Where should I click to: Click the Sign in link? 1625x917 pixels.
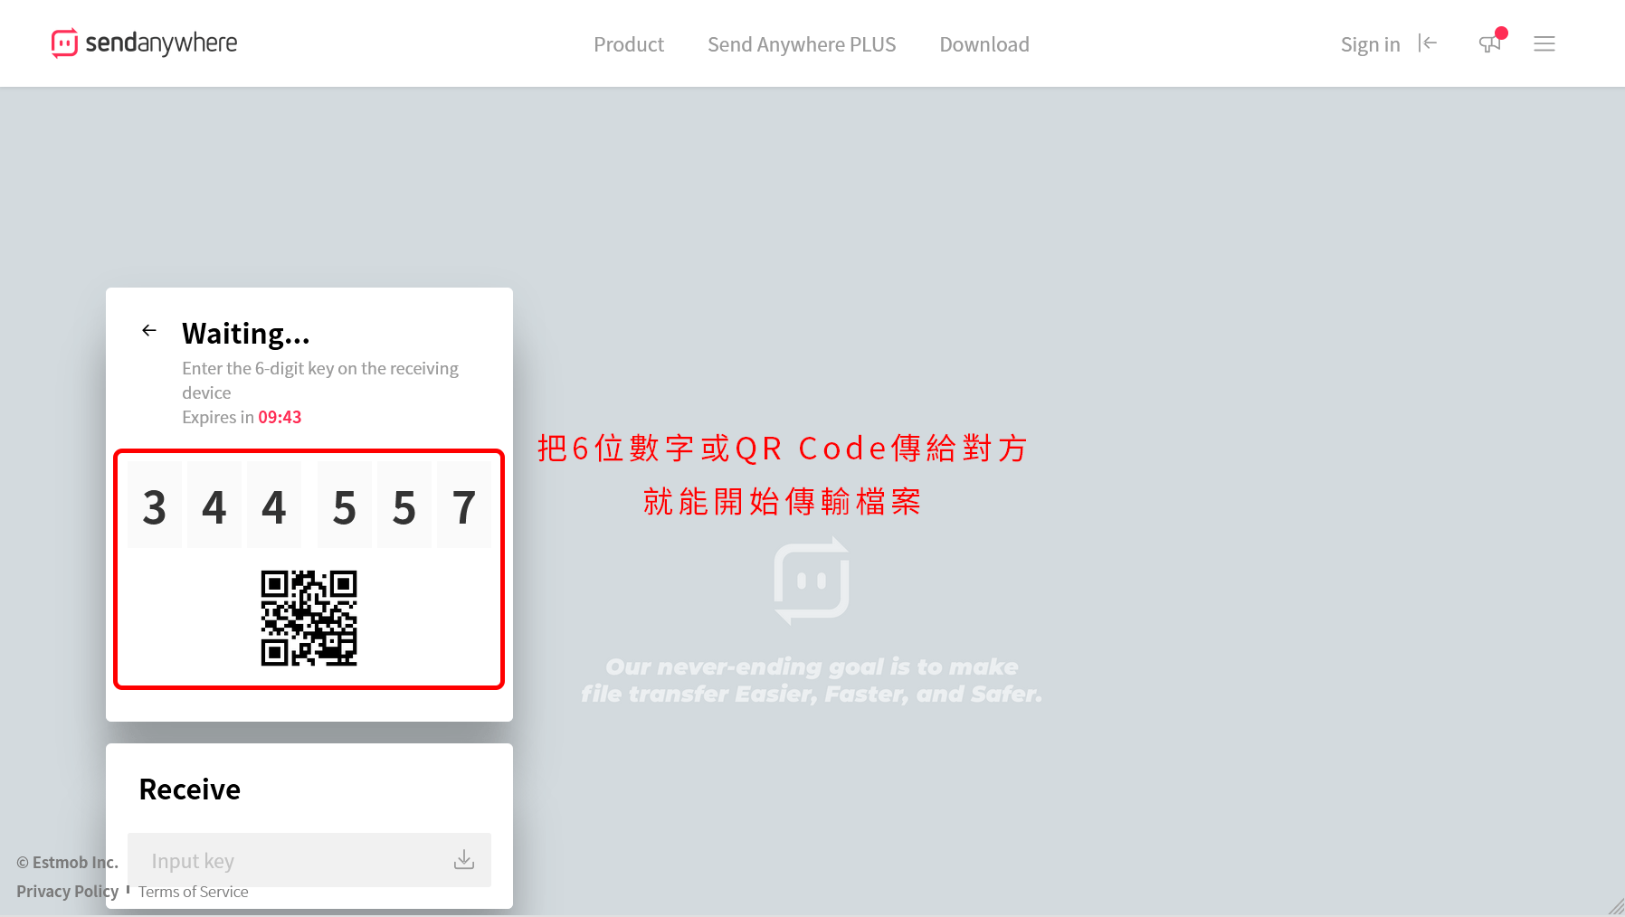click(x=1369, y=44)
